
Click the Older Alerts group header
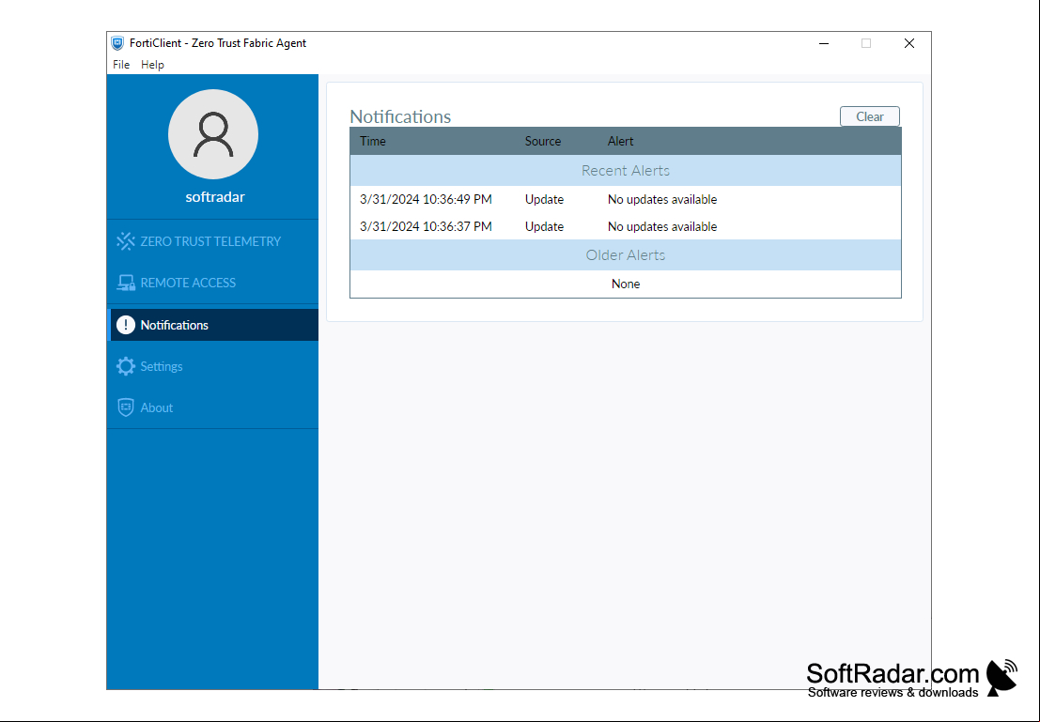(626, 255)
